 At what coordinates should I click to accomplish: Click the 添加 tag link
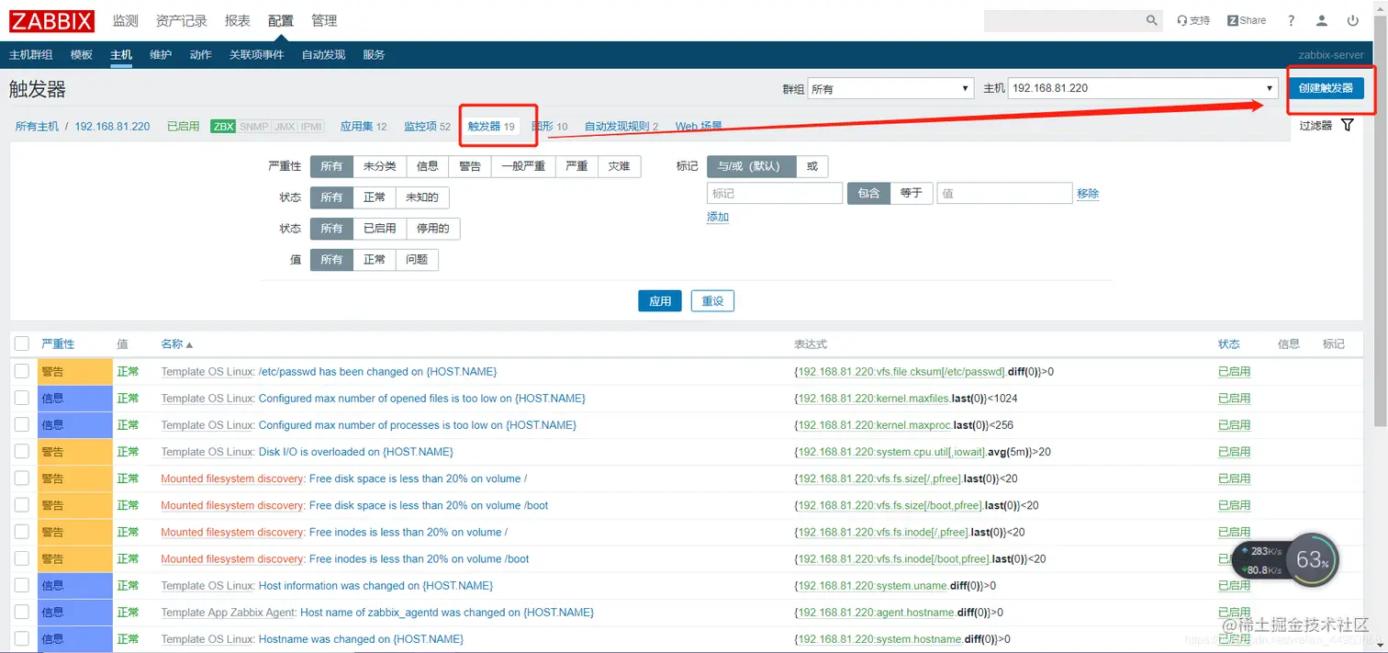[x=718, y=218]
